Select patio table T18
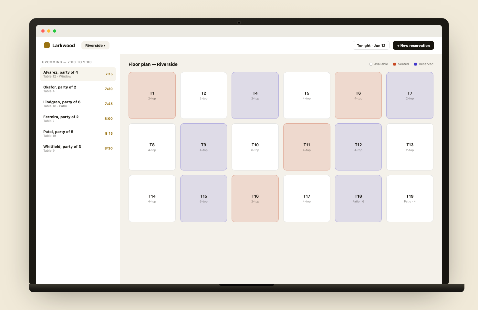The height and width of the screenshot is (310, 478). [358, 199]
